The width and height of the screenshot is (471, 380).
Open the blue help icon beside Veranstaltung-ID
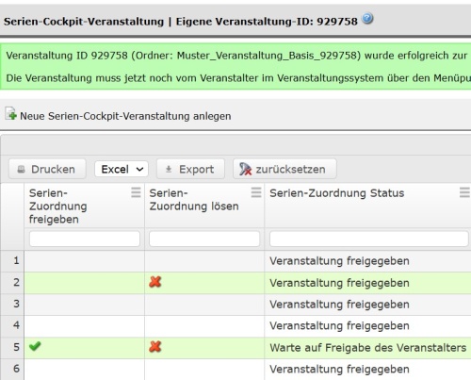coord(367,19)
